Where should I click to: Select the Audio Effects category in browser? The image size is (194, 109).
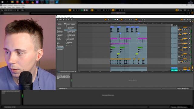[60, 33]
